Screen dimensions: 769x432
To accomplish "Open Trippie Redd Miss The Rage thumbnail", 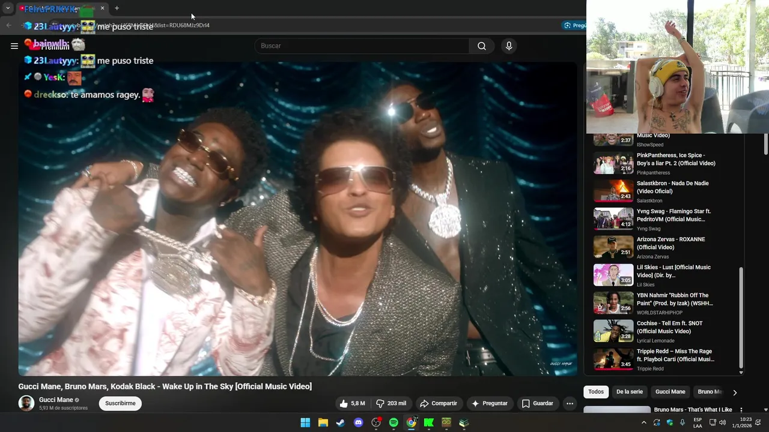I will (613, 359).
